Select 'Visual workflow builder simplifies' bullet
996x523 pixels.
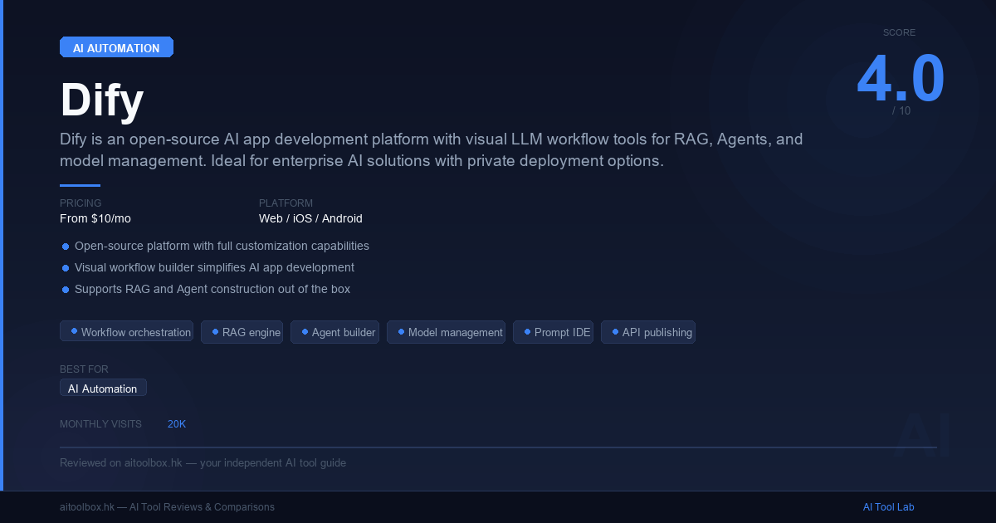tap(214, 268)
